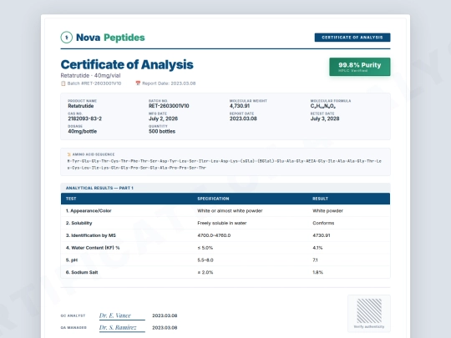Click the Dr. S. Ramirez signature
Viewport: 451px width, 338px height.
[x=118, y=328]
